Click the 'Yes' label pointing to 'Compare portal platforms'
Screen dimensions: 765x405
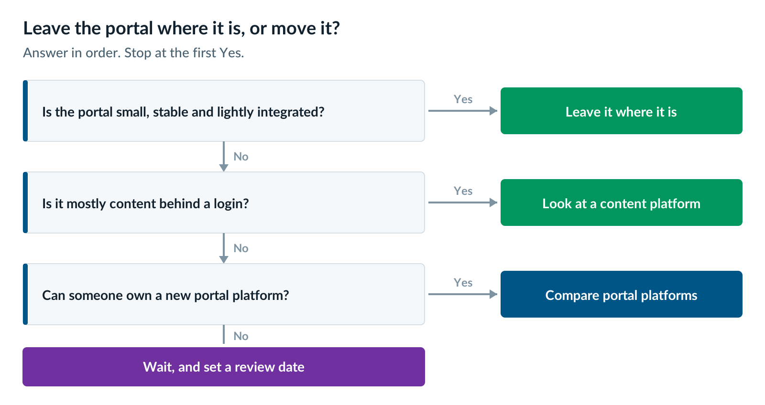(x=463, y=283)
